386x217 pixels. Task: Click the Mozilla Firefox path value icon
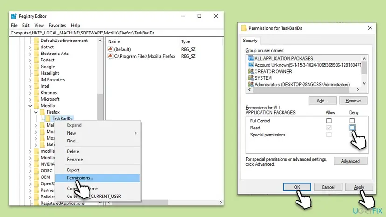(110, 56)
